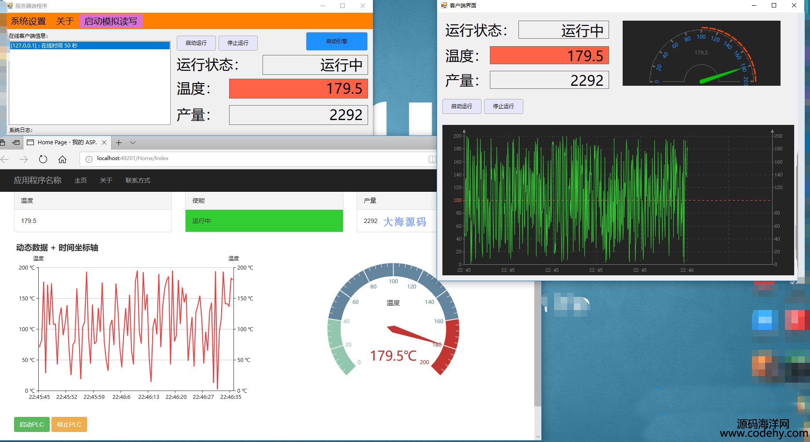Click 179.5 value in 温度 web panel
This screenshot has height=442, width=810.
29,221
